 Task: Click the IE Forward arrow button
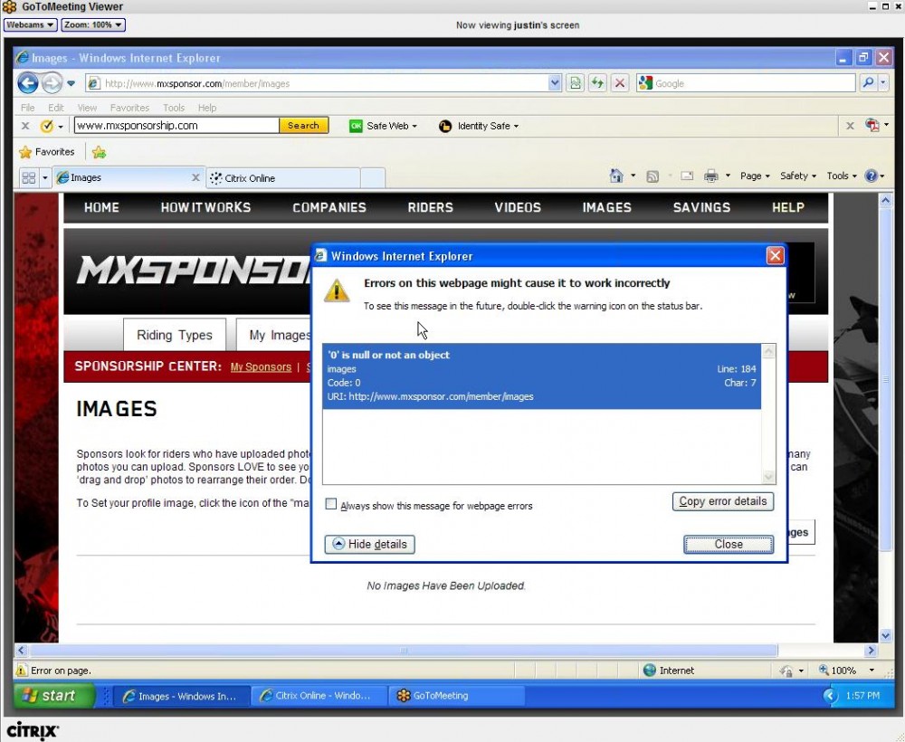pyautogui.click(x=52, y=83)
